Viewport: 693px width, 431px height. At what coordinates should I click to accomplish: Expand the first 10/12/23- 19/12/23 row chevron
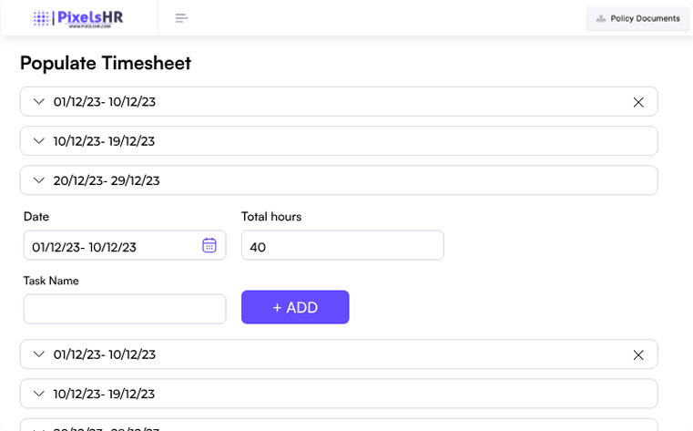pyautogui.click(x=38, y=141)
